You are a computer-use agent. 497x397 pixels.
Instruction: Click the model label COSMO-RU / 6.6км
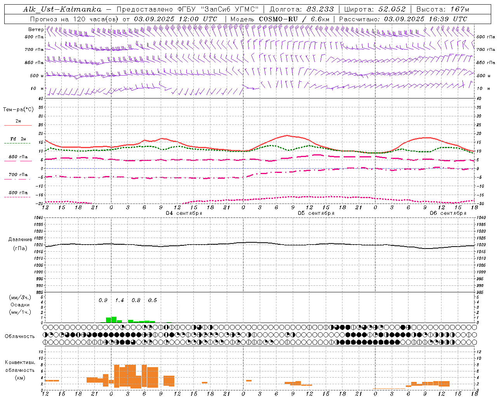click(x=294, y=19)
